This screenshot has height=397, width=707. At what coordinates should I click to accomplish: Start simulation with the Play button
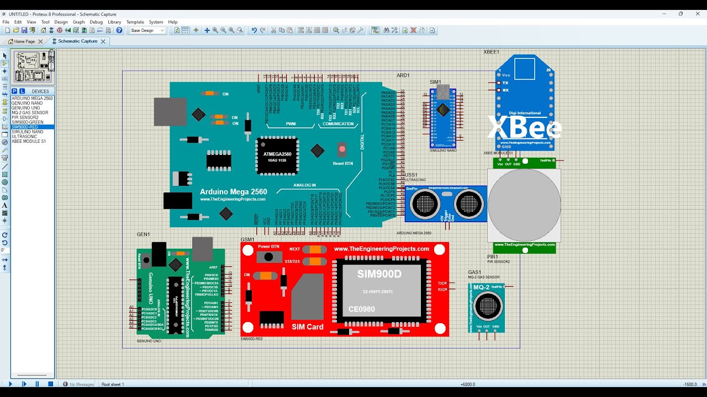[x=10, y=384]
